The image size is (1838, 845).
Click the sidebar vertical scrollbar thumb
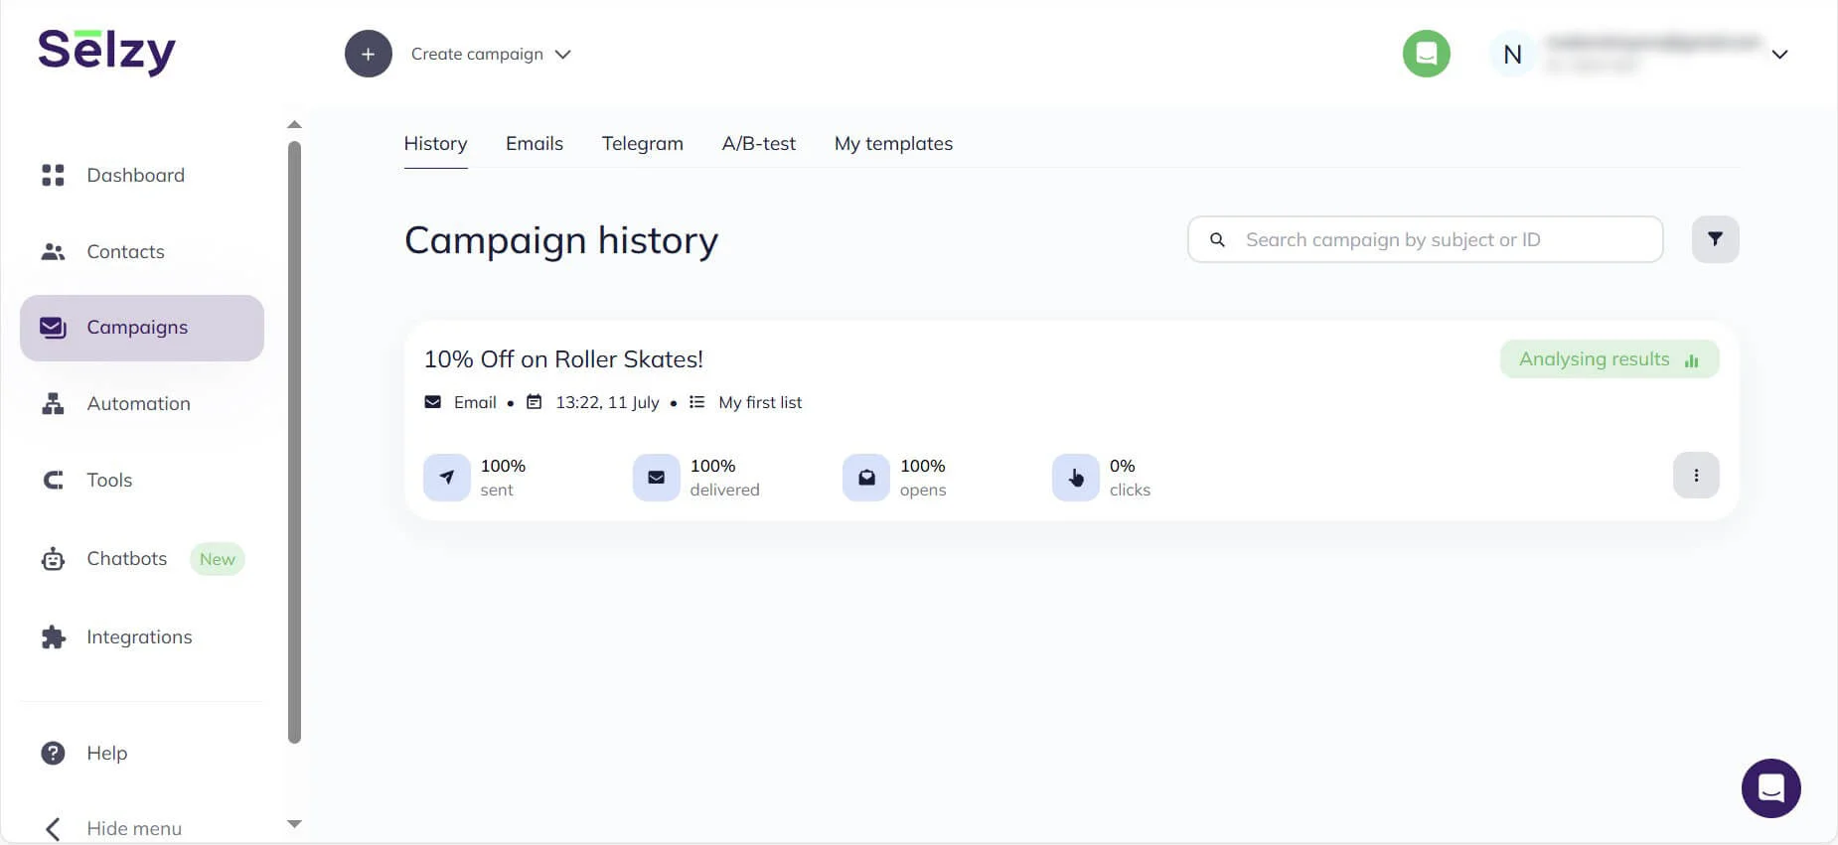294,442
